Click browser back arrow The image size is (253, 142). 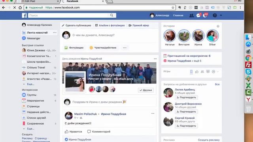(x=4, y=7)
